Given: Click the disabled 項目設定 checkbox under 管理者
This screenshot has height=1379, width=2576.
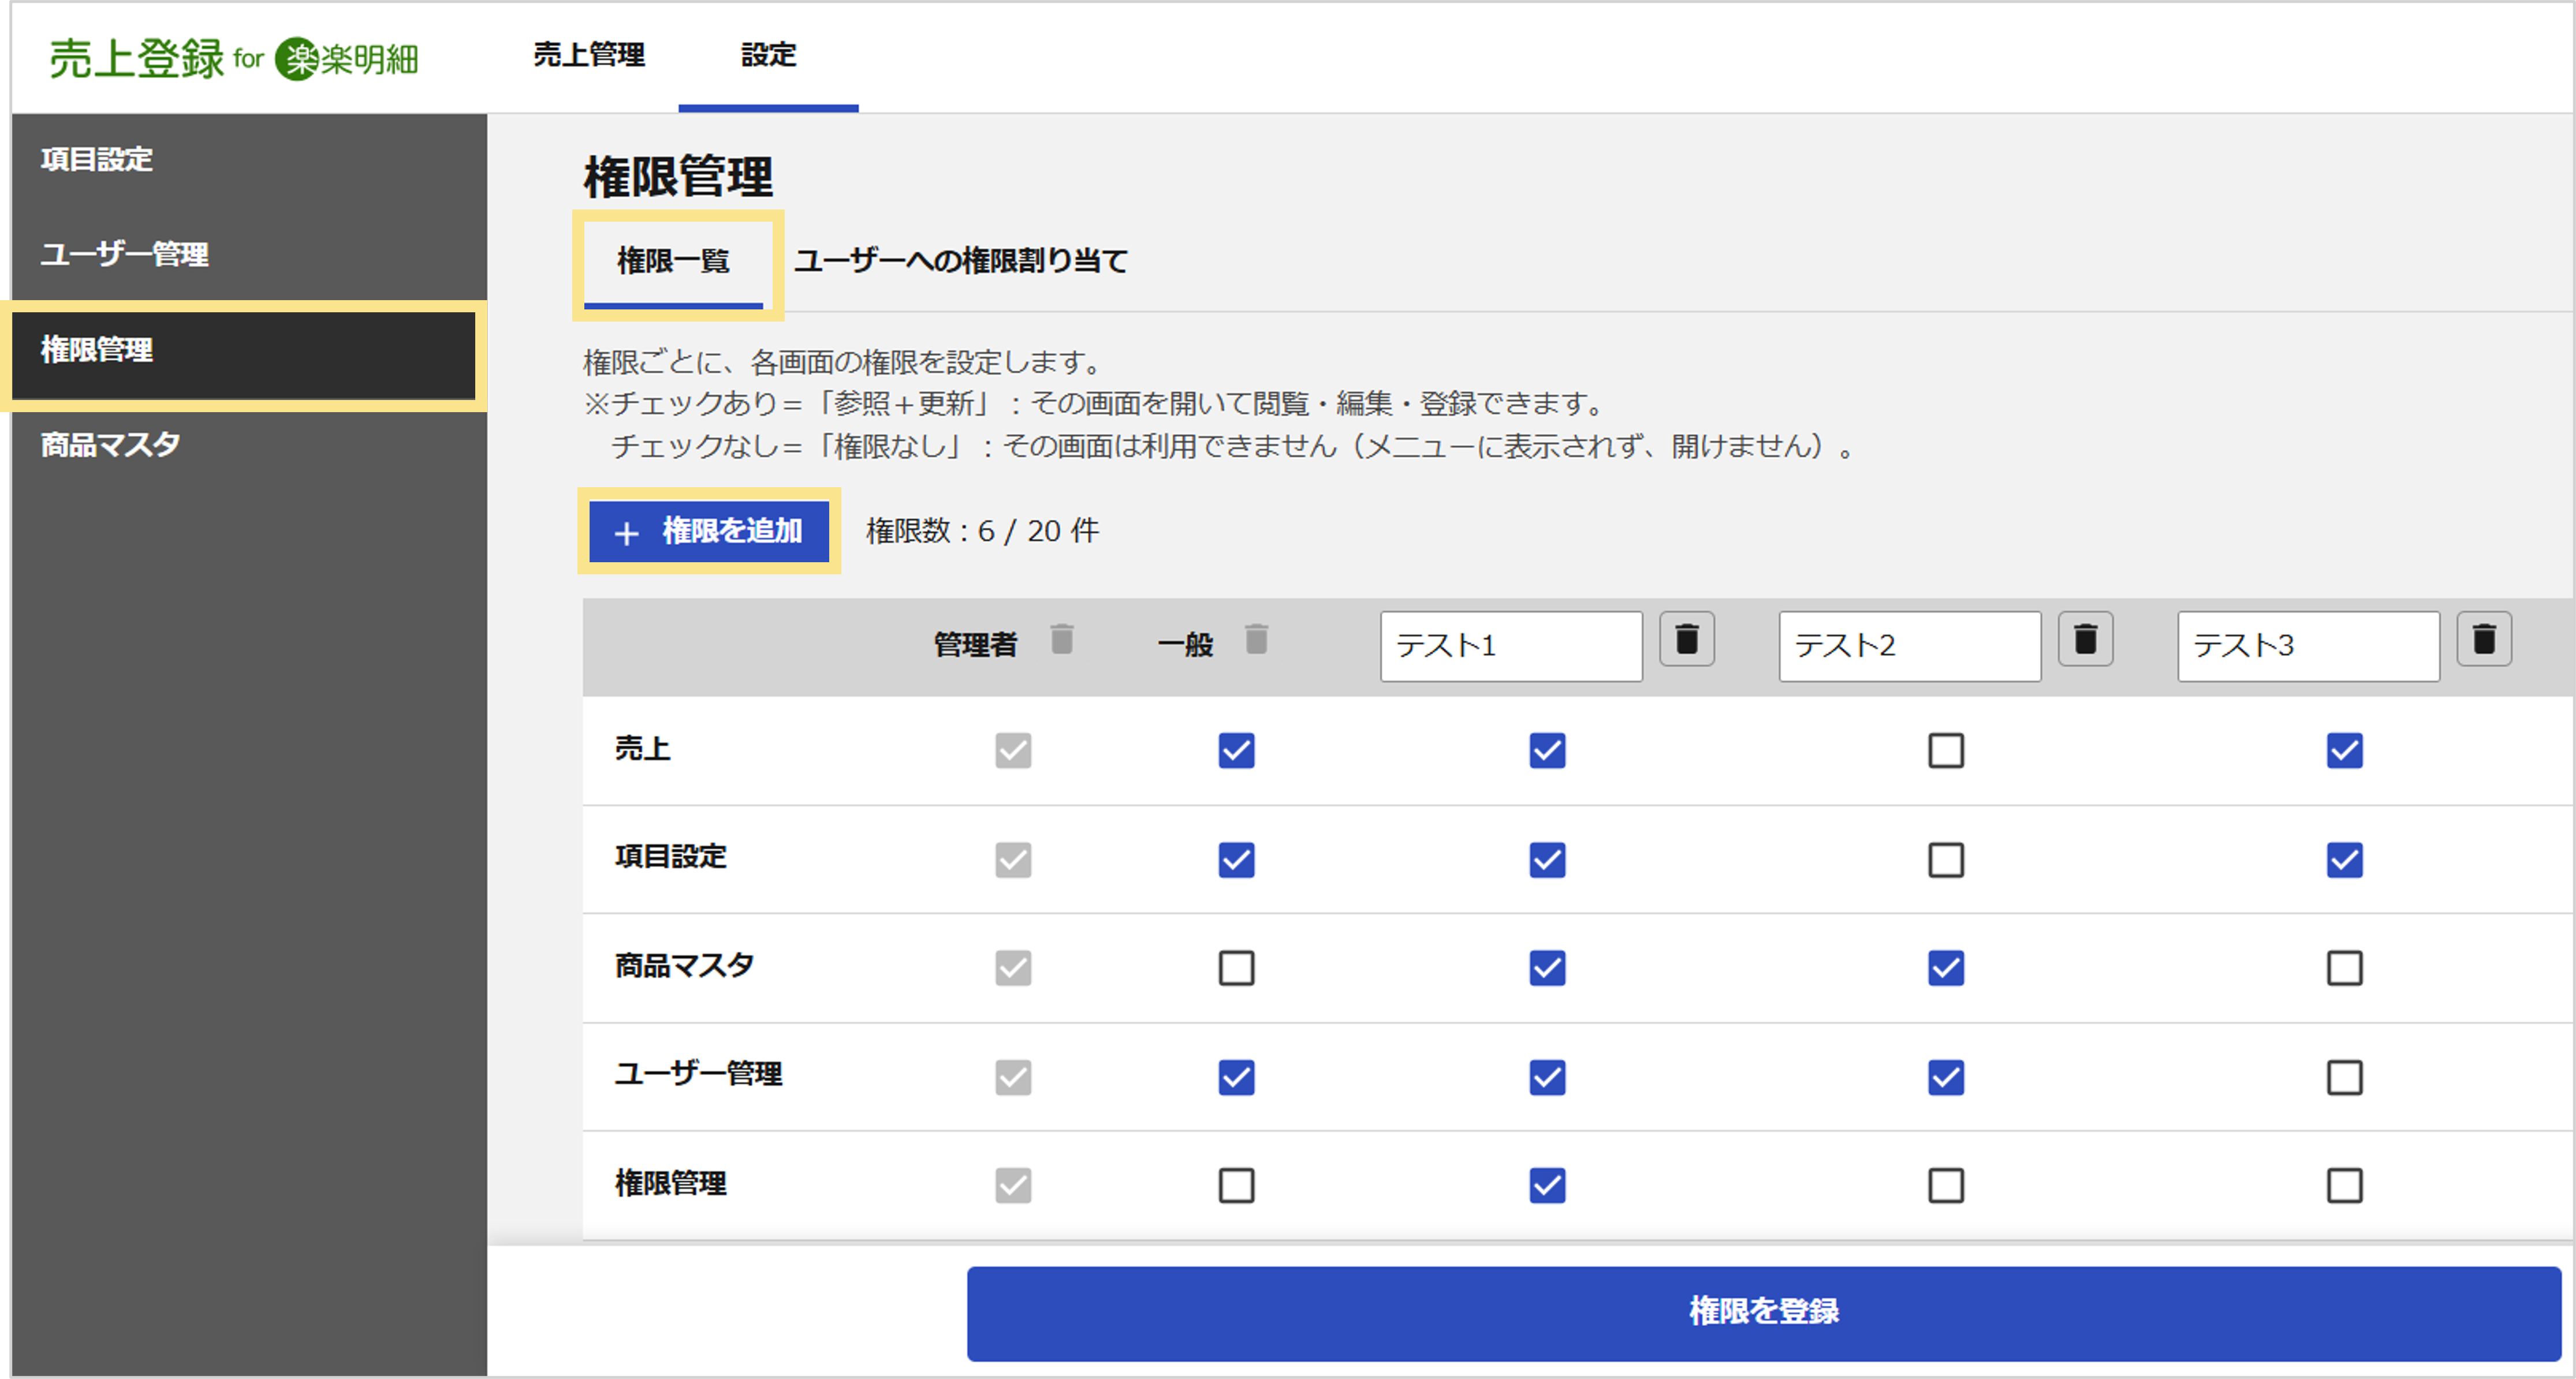Looking at the screenshot, I should (1013, 859).
